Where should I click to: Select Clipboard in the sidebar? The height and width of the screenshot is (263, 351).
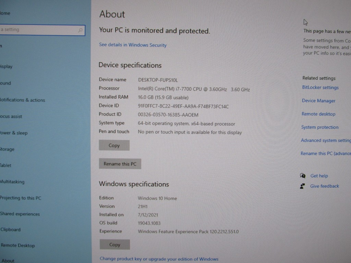pos(10,229)
